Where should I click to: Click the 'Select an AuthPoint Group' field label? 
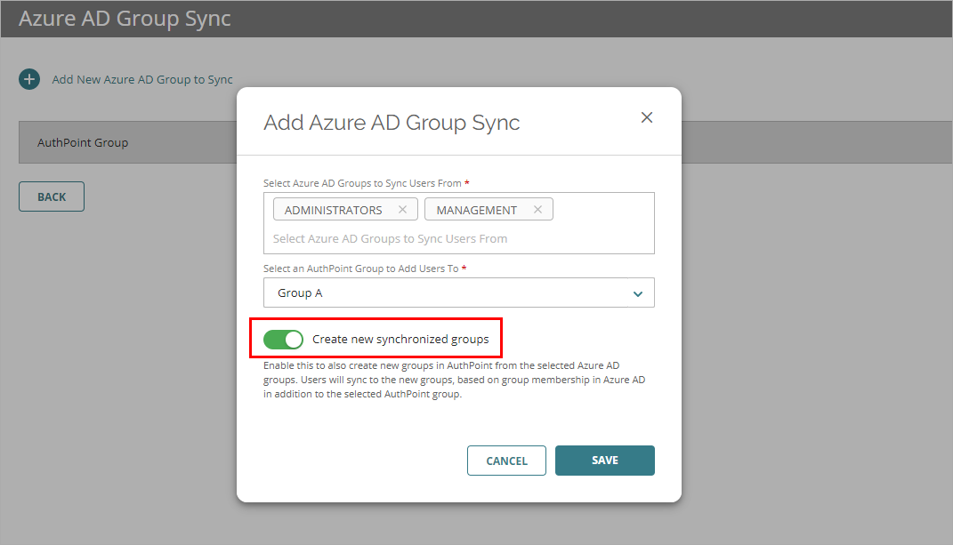point(360,268)
